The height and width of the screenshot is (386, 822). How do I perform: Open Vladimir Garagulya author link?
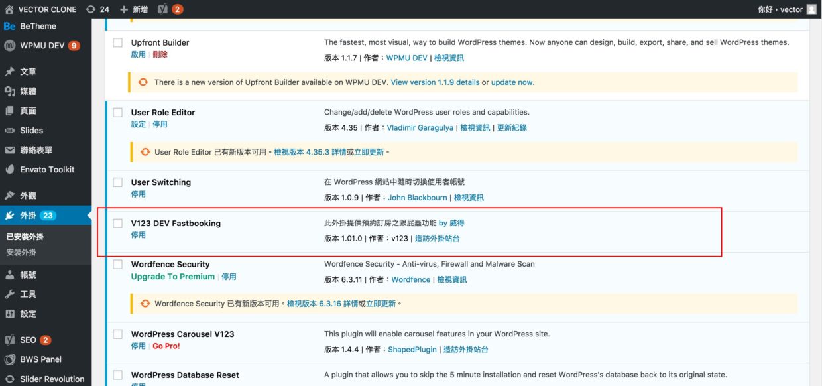click(420, 127)
